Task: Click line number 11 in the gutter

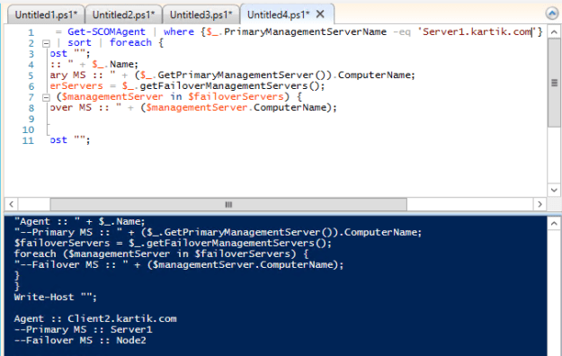Action: pos(28,140)
